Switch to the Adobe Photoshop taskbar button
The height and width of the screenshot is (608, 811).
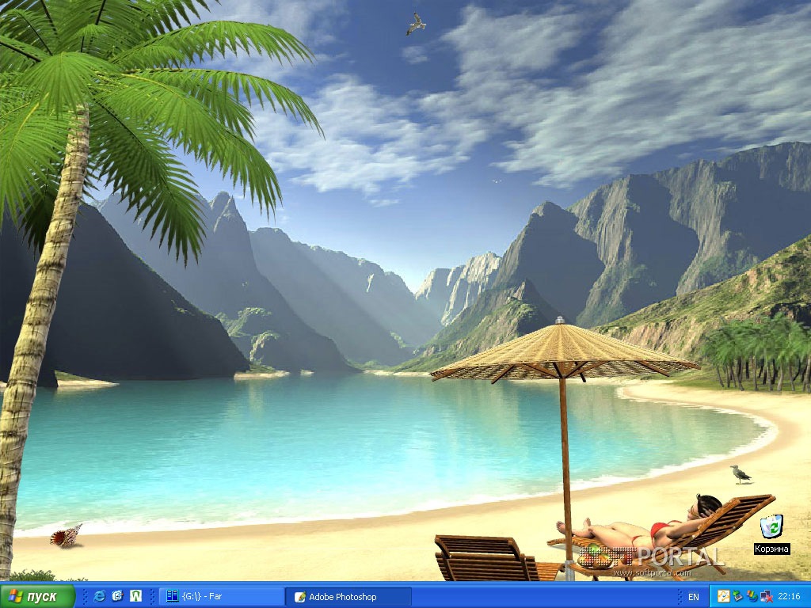348,596
